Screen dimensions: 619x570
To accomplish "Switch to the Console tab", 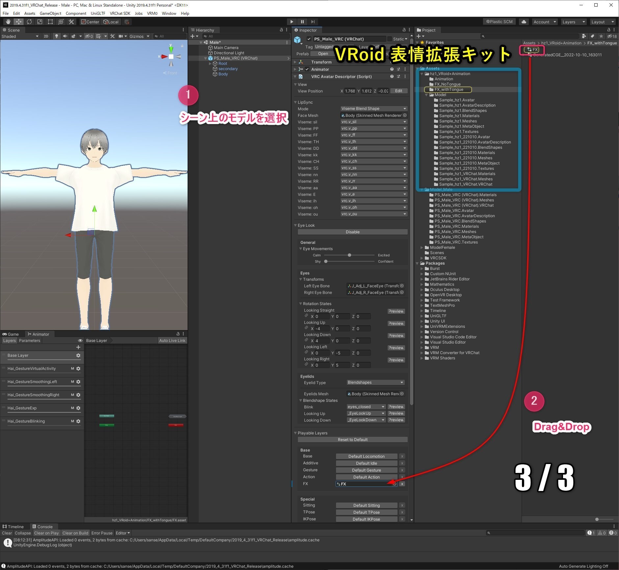I will pyautogui.click(x=44, y=526).
